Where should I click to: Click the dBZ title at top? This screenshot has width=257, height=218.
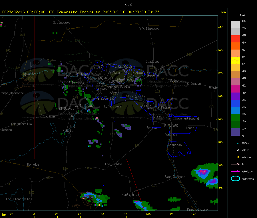[128, 4]
